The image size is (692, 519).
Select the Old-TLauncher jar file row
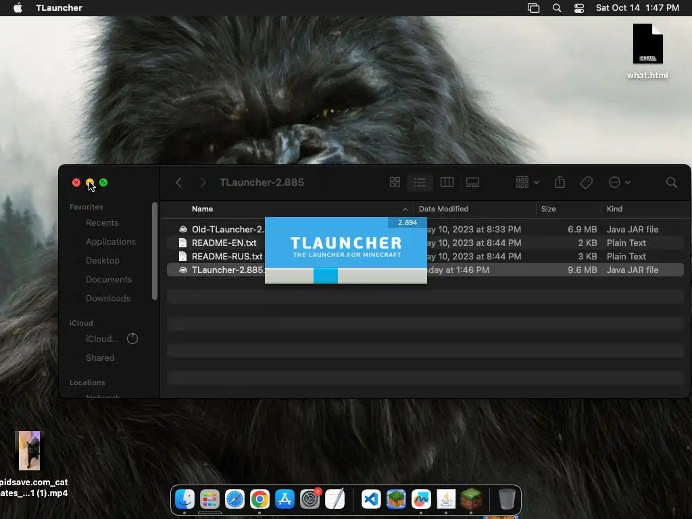click(425, 229)
